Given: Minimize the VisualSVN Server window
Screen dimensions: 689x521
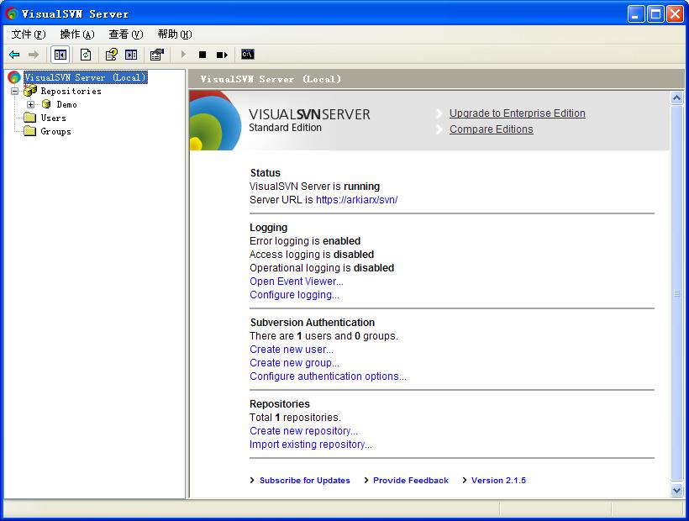Looking at the screenshot, I should pos(636,14).
